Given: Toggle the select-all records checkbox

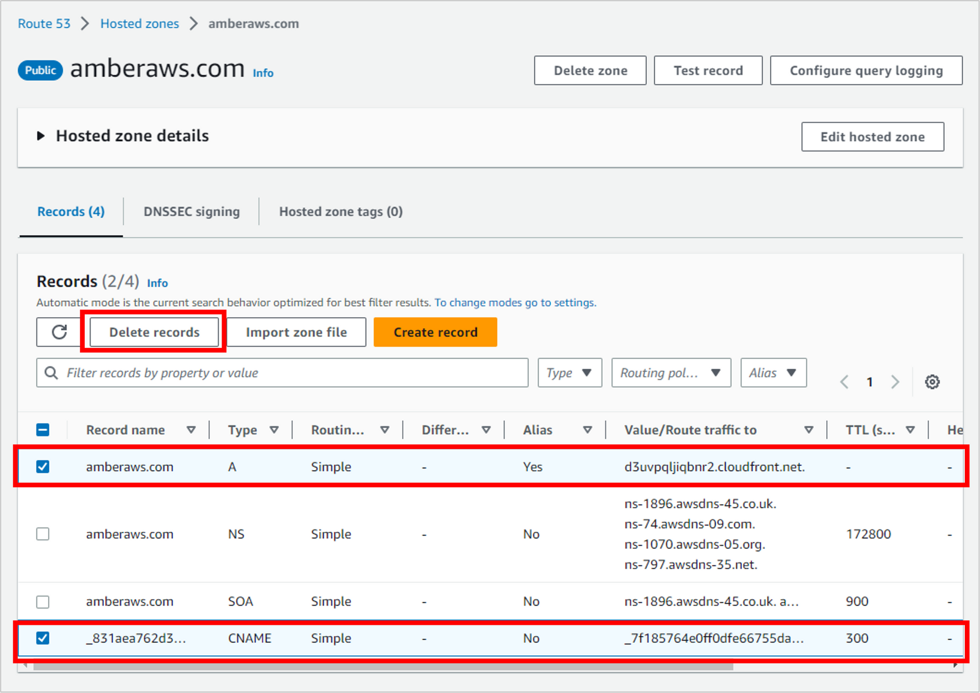Looking at the screenshot, I should [43, 430].
